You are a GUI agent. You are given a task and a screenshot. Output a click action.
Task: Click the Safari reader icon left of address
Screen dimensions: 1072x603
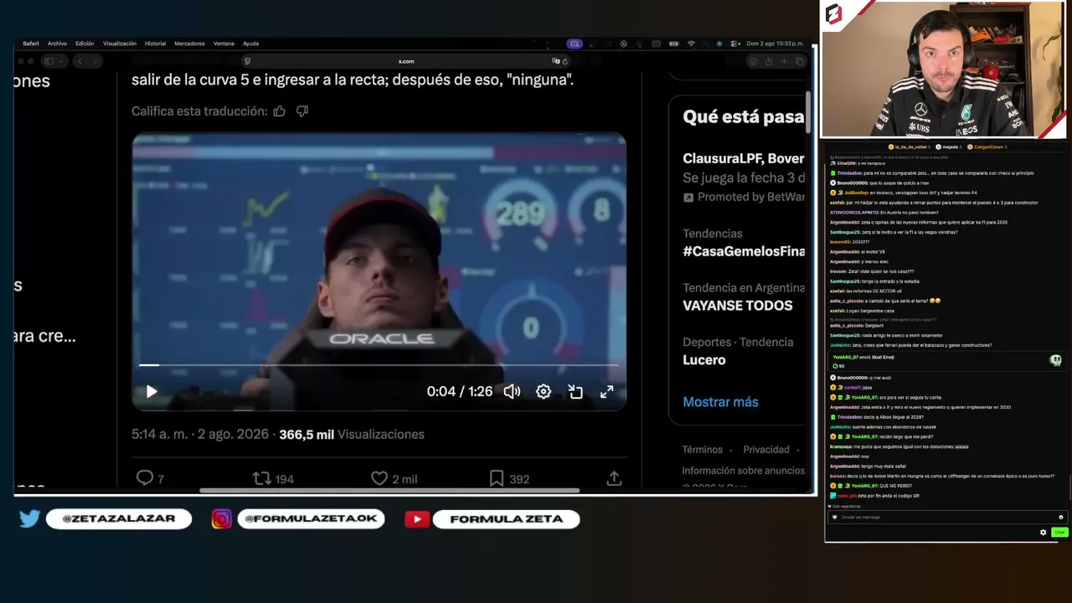point(247,61)
